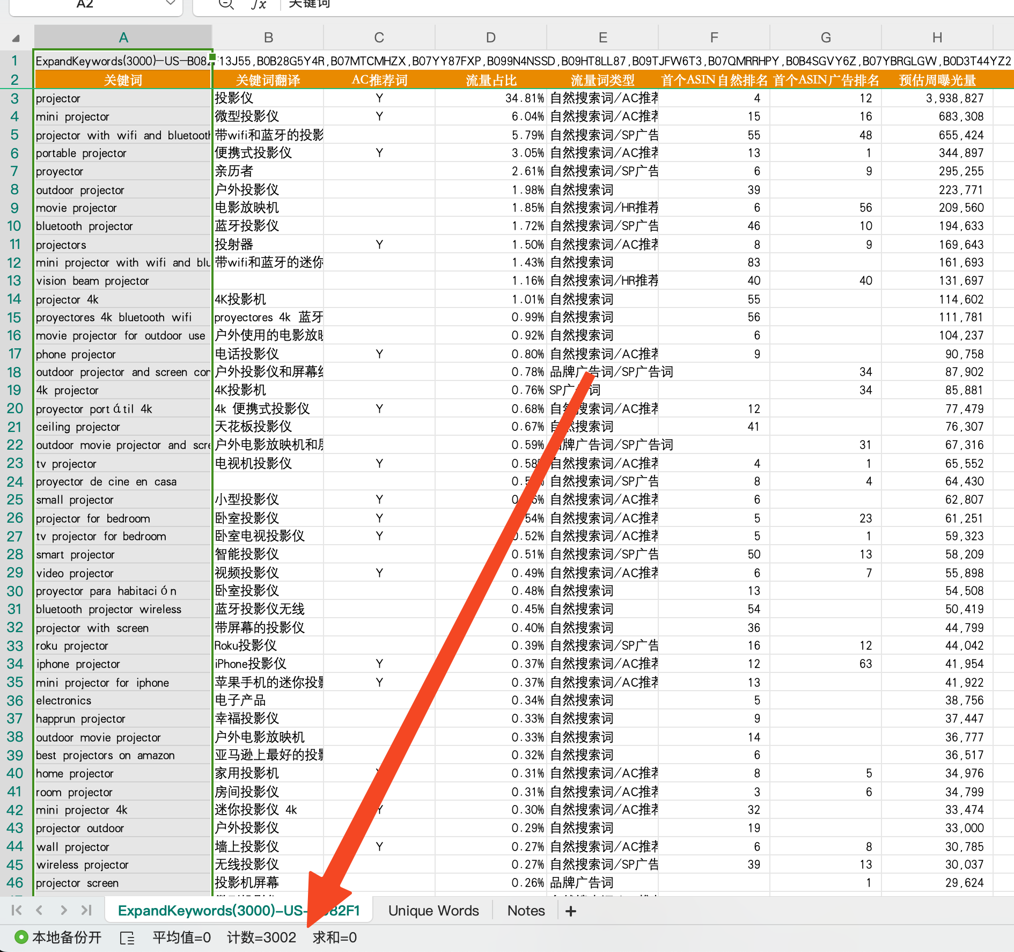This screenshot has height=952, width=1014.
Task: Select the 流量占比 header cell
Action: tap(490, 80)
